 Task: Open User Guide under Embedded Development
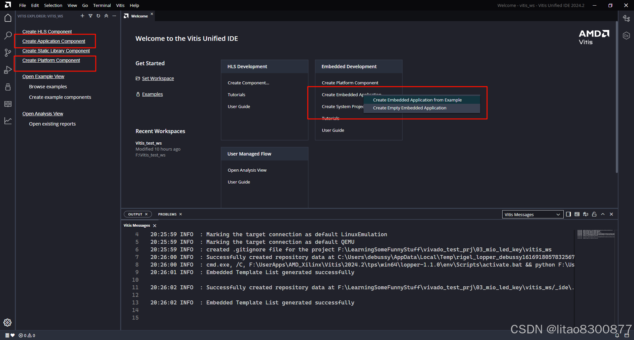333,130
